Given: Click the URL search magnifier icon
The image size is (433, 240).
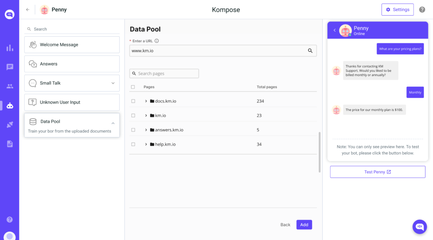Looking at the screenshot, I should coord(310,51).
